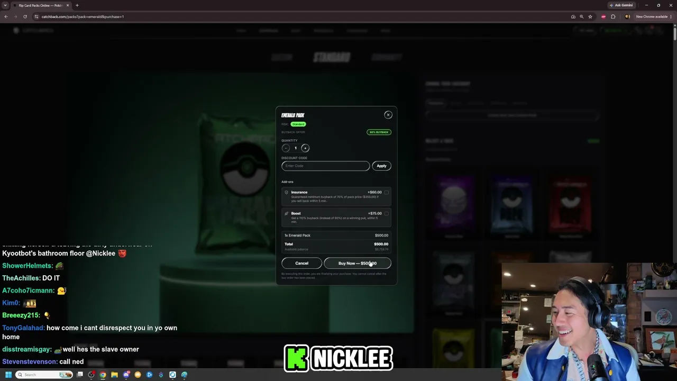Open the blue round taskbar app

click(150, 375)
